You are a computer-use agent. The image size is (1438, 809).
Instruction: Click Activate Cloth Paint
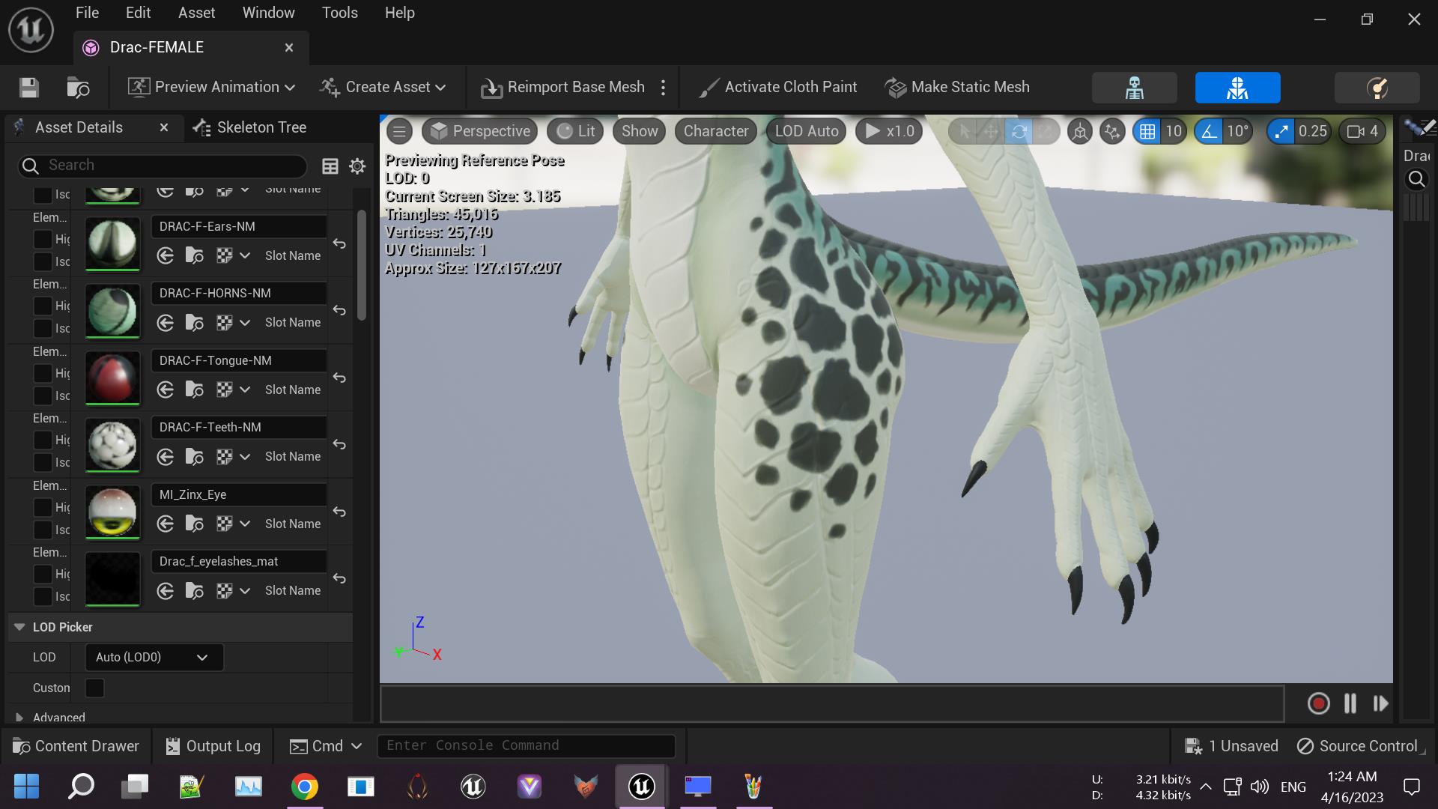[x=777, y=88]
